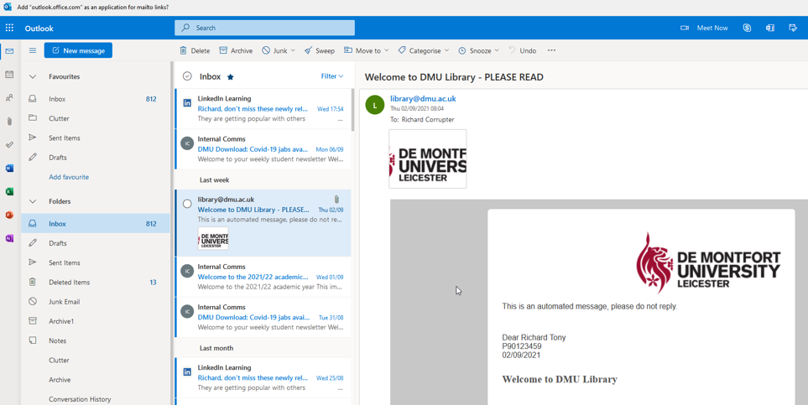
Task: Click Undo in the toolbar
Action: tap(523, 50)
